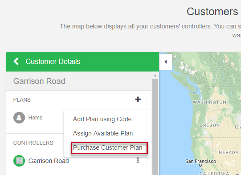241x175 pixels.
Task: Select the Home plan avatar icon
Action: (19, 118)
